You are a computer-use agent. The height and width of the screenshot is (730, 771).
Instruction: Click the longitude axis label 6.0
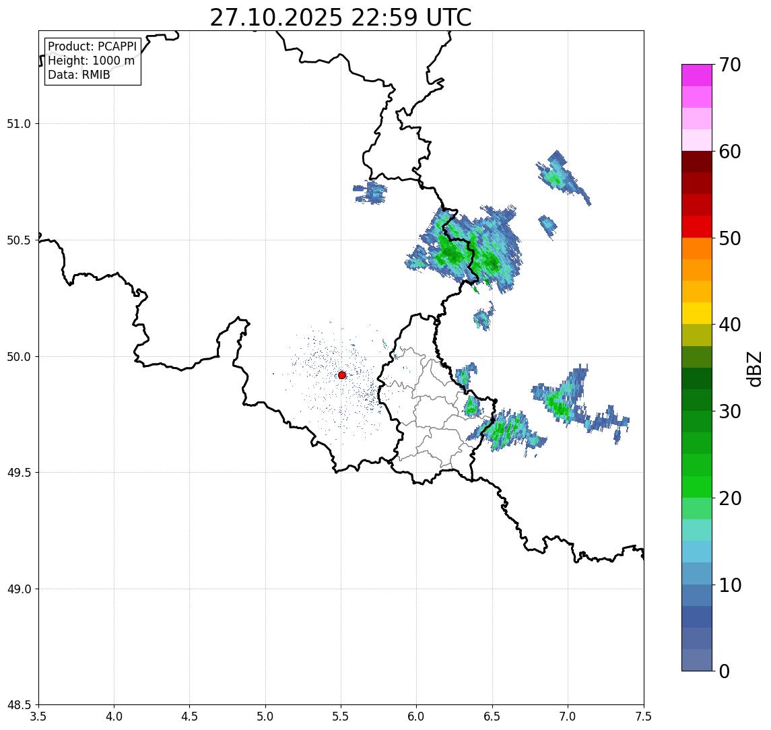tap(417, 717)
